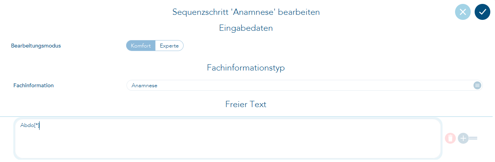This screenshot has height=162, width=495.
Task: Click the text cursor after Abdo[*]
Action: coord(40,125)
